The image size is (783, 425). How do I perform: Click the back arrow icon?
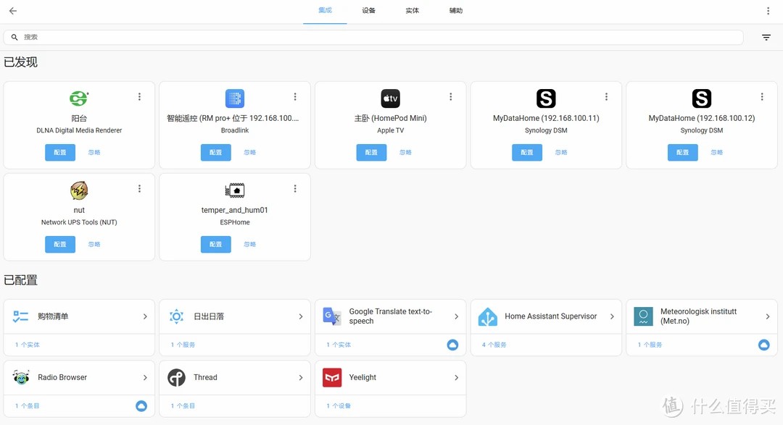click(x=13, y=11)
